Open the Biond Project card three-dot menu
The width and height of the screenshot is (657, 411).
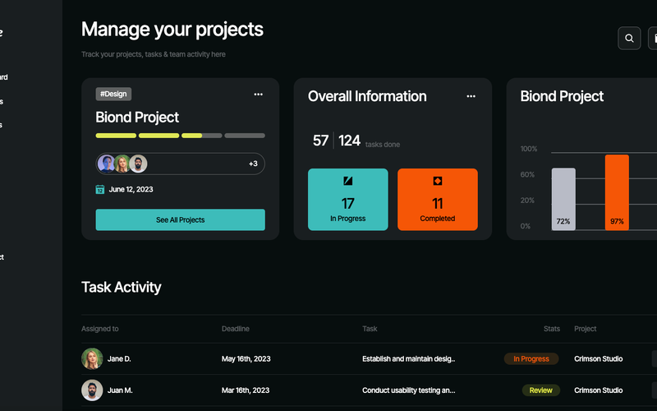click(x=258, y=95)
